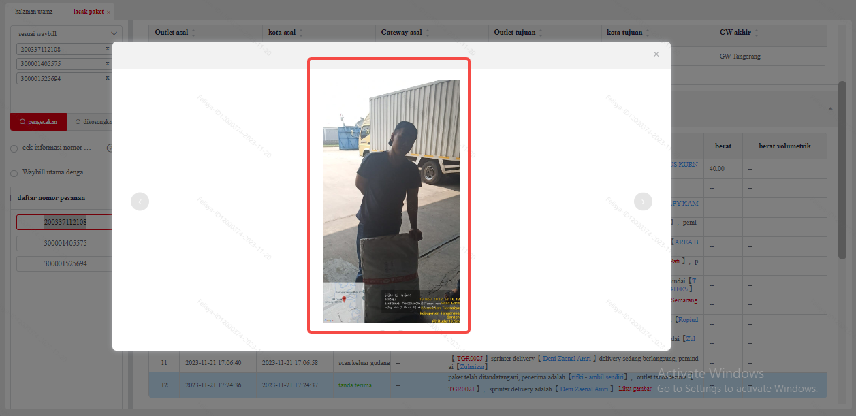856x416 pixels.
Task: Close the lacak paket tab
Action: click(x=109, y=12)
